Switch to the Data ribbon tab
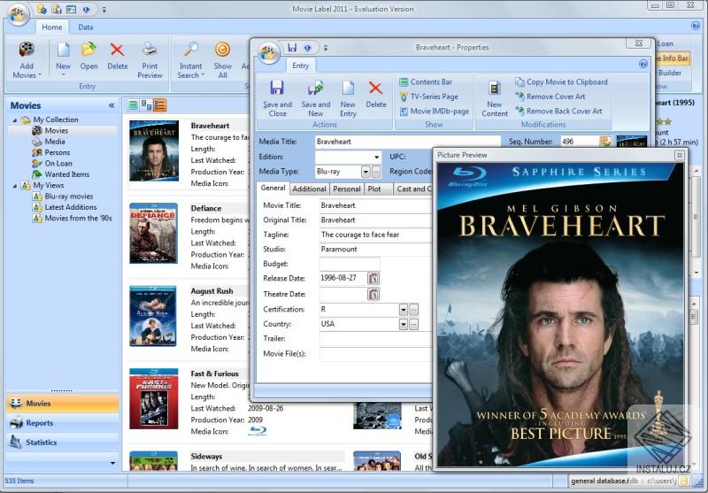 [x=86, y=27]
